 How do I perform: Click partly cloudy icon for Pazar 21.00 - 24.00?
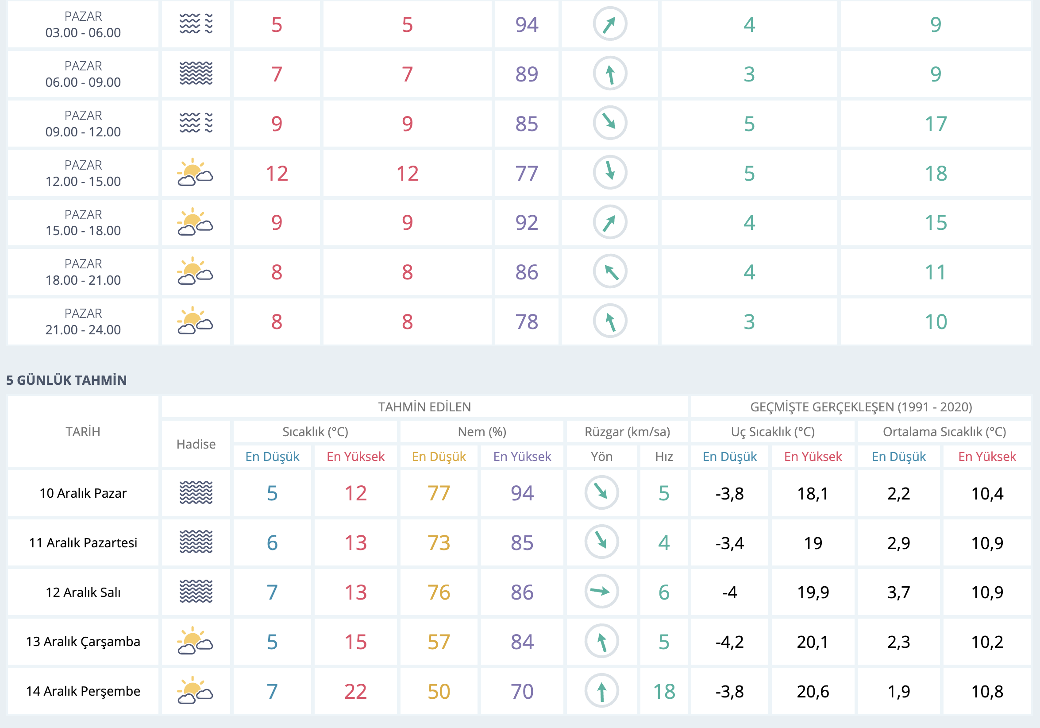coord(196,321)
